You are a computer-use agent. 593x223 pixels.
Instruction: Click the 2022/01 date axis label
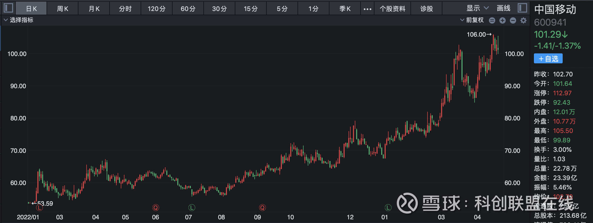[x=28, y=217]
